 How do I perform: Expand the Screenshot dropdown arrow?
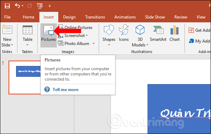pos(86,35)
